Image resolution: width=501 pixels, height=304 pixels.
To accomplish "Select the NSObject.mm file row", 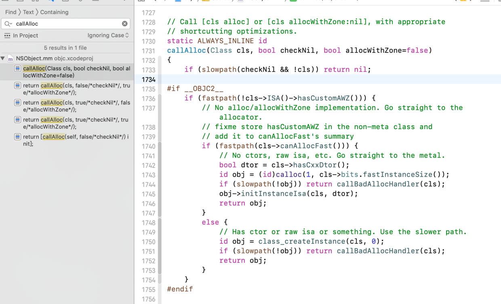I will (x=67, y=59).
